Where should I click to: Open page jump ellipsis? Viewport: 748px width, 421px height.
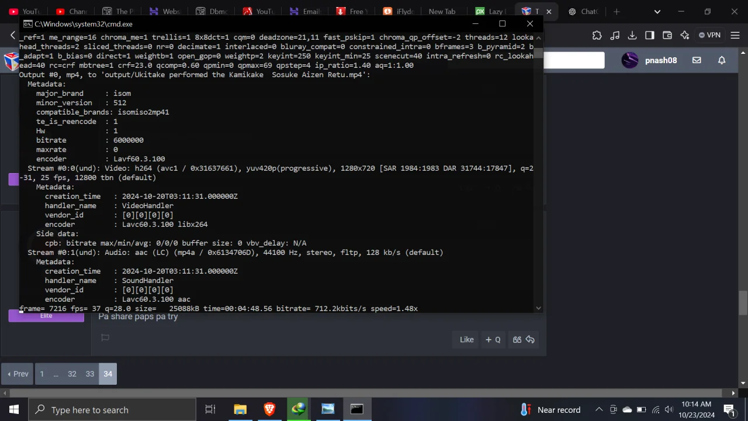tap(56, 374)
